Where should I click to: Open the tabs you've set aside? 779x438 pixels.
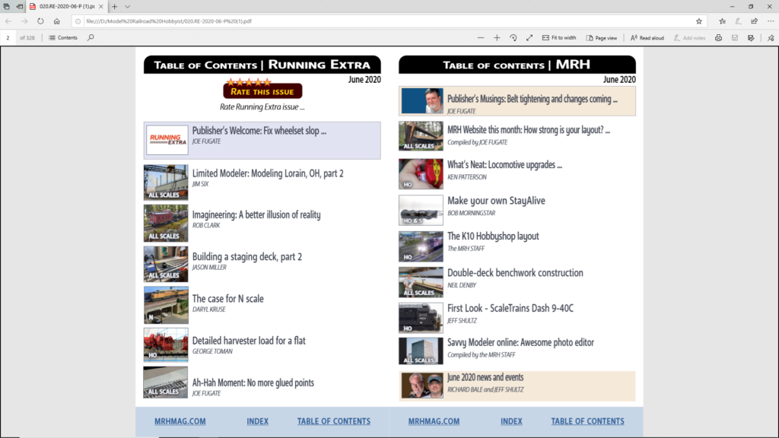point(6,6)
